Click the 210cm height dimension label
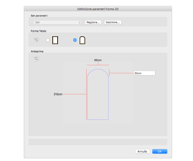Viewport: 193px width, 161px height. [x=58, y=94]
